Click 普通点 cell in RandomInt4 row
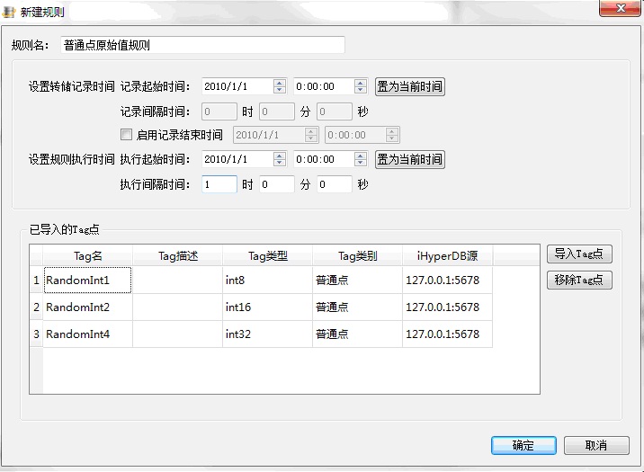 357,334
